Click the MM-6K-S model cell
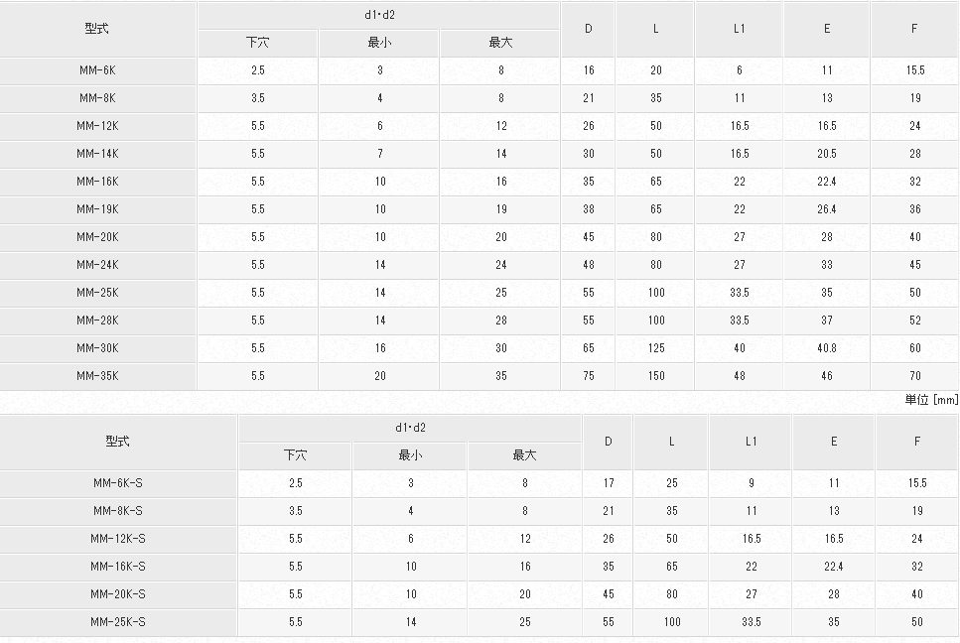 pyautogui.click(x=118, y=483)
